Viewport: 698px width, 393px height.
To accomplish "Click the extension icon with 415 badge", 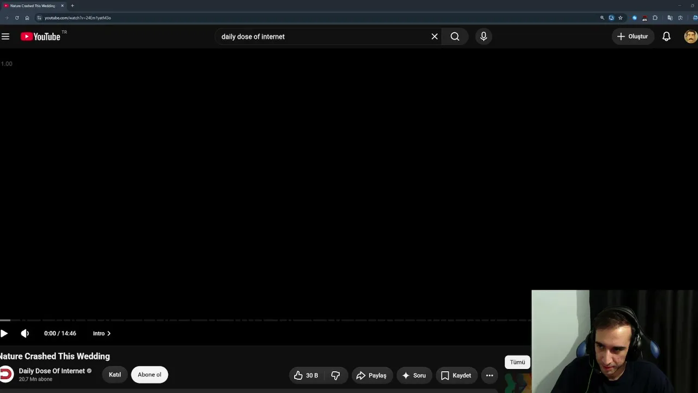I will click(645, 18).
